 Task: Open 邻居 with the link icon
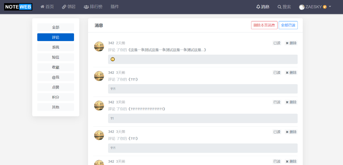[x=69, y=7]
